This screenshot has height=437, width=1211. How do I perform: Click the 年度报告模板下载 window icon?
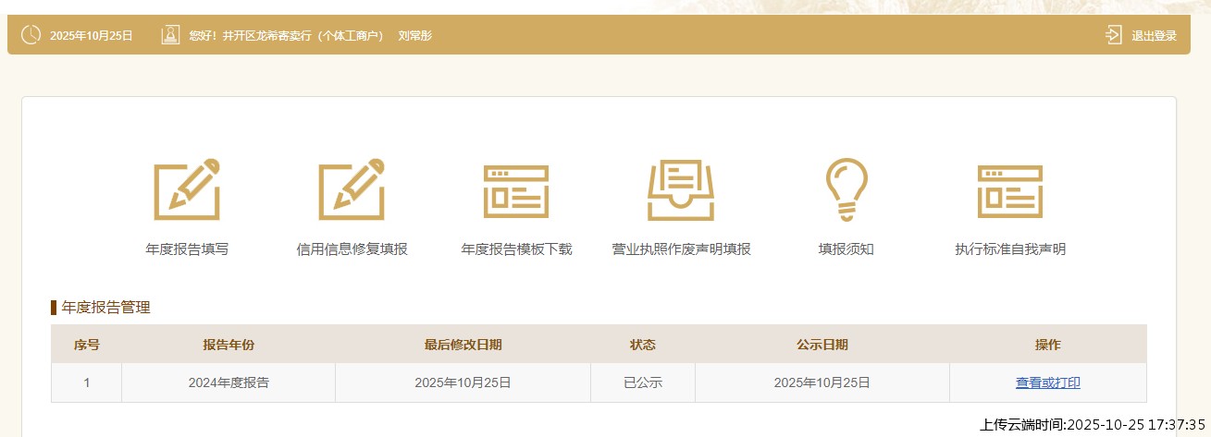[516, 190]
